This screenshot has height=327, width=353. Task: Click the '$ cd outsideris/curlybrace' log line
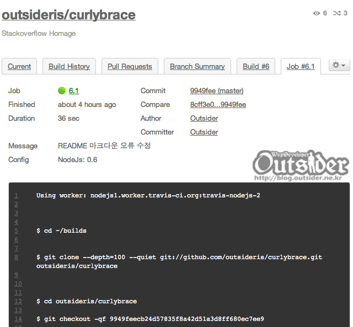87,301
